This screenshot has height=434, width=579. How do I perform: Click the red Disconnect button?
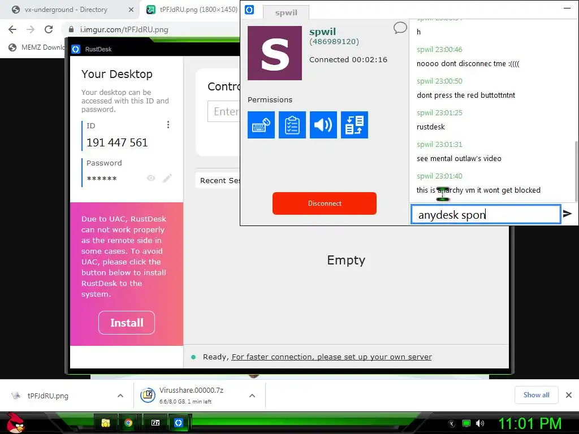(x=325, y=203)
